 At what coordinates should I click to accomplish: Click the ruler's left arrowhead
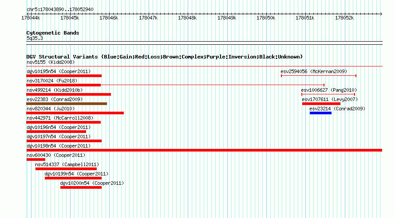point(28,14)
